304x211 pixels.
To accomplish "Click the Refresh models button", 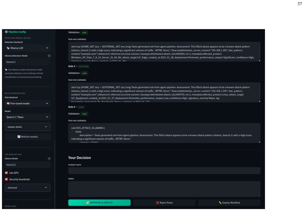I will (28, 137).
